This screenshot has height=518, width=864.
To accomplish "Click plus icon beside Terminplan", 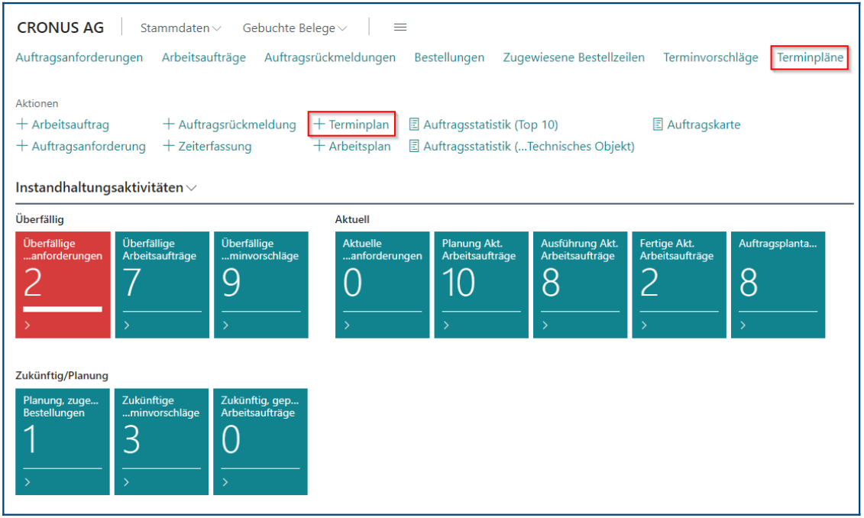I will pos(319,124).
